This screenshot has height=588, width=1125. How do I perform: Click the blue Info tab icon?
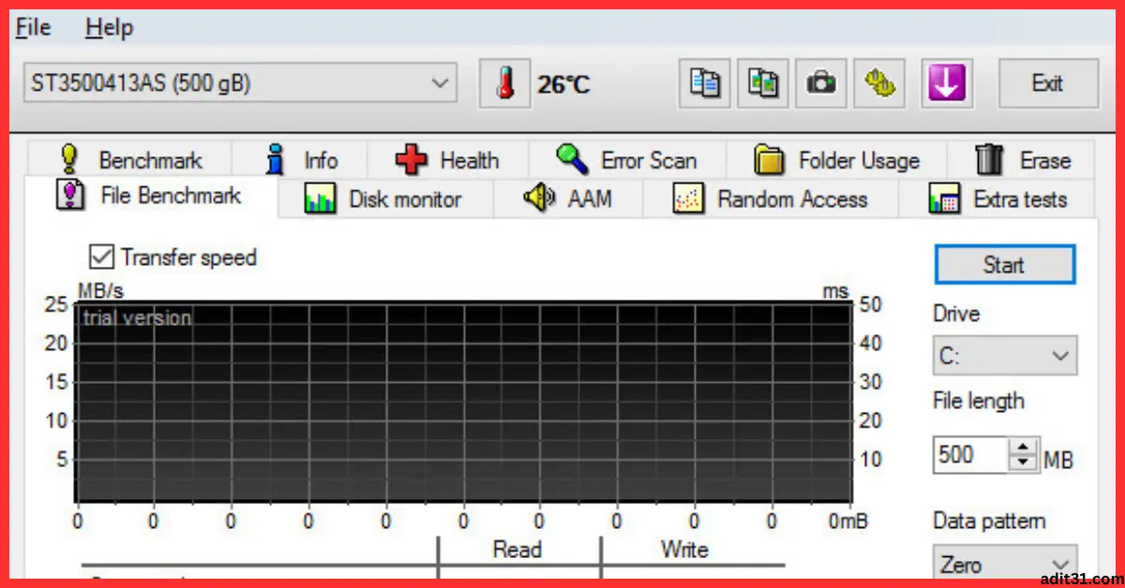point(275,159)
